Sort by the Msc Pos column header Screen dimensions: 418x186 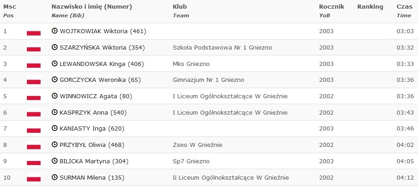[10, 11]
